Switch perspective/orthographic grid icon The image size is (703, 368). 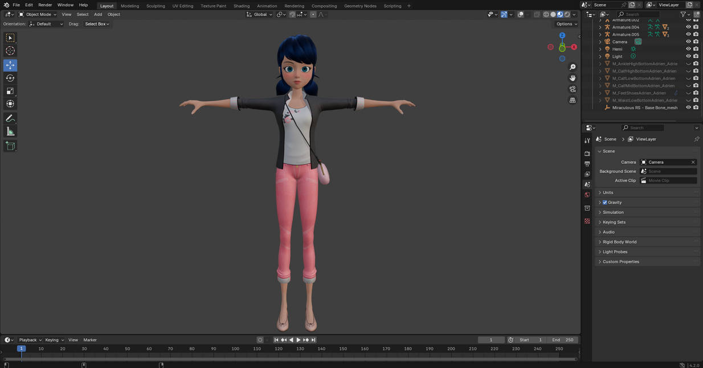tap(573, 100)
